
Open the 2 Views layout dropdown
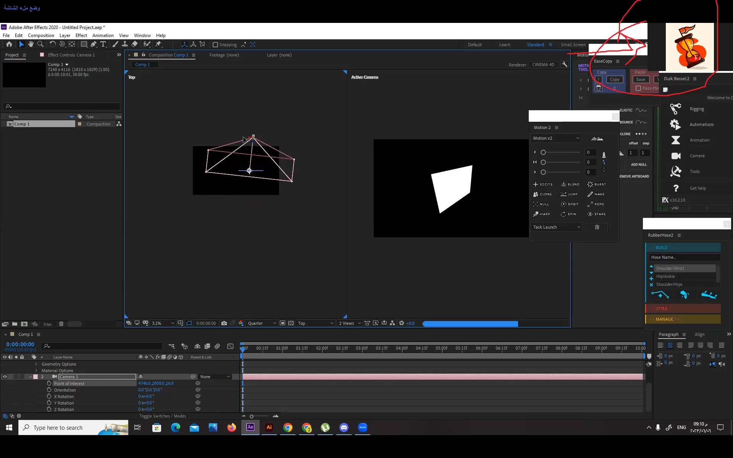point(349,323)
